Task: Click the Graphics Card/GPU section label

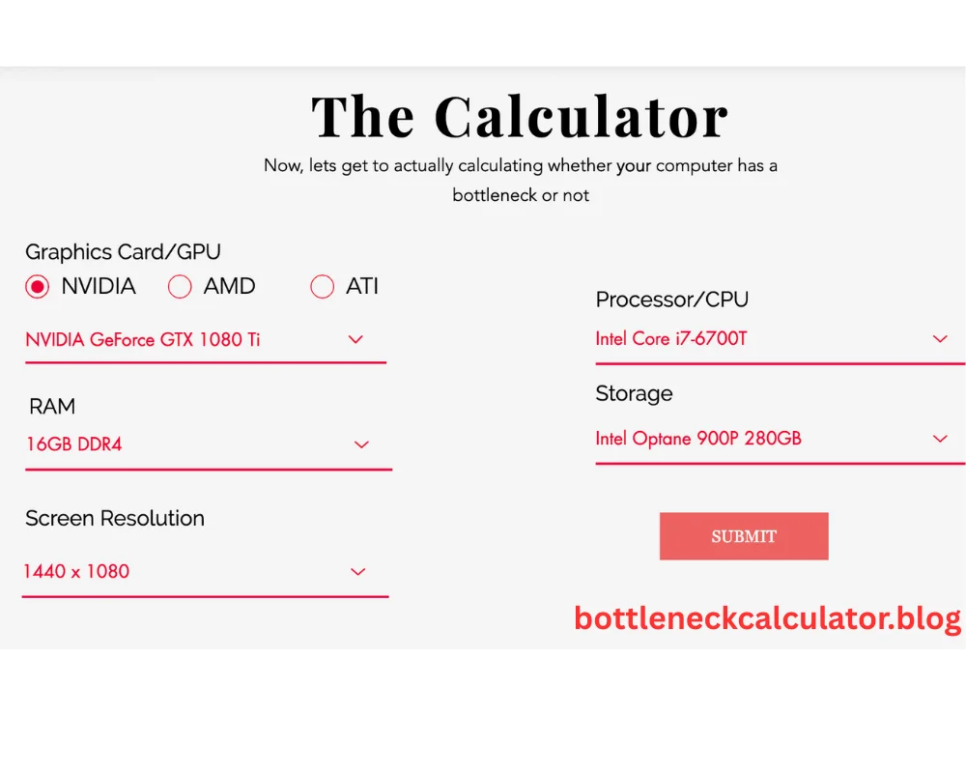Action: click(123, 252)
